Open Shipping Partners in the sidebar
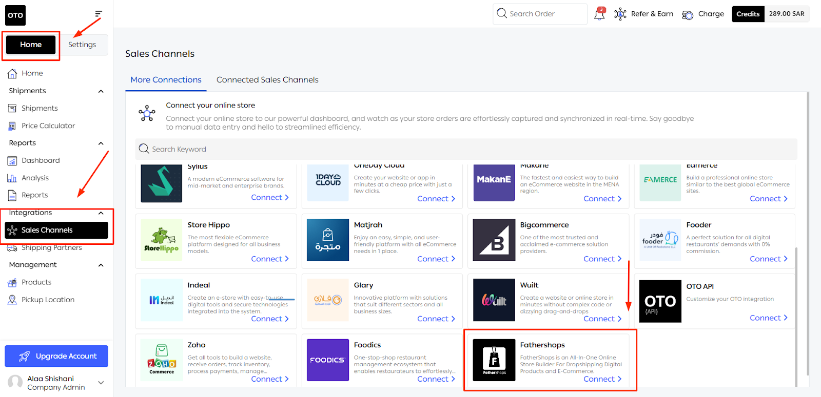 (51, 248)
